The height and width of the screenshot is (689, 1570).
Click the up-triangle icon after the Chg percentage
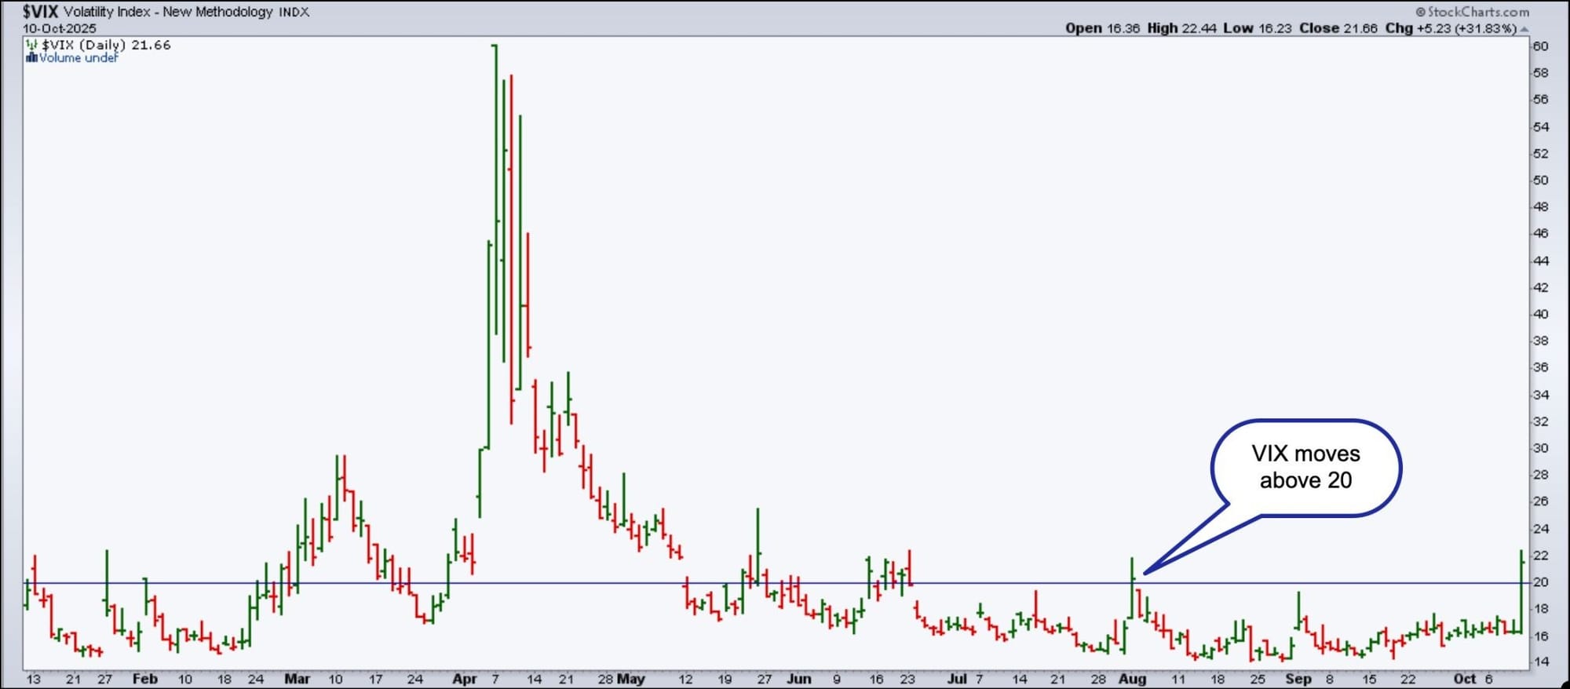pos(1524,29)
